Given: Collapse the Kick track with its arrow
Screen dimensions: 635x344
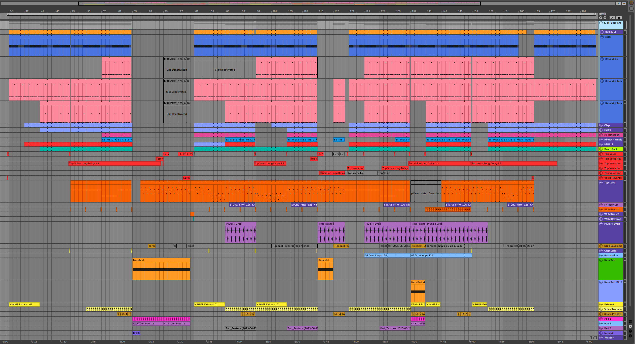Looking at the screenshot, I should coord(602,37).
